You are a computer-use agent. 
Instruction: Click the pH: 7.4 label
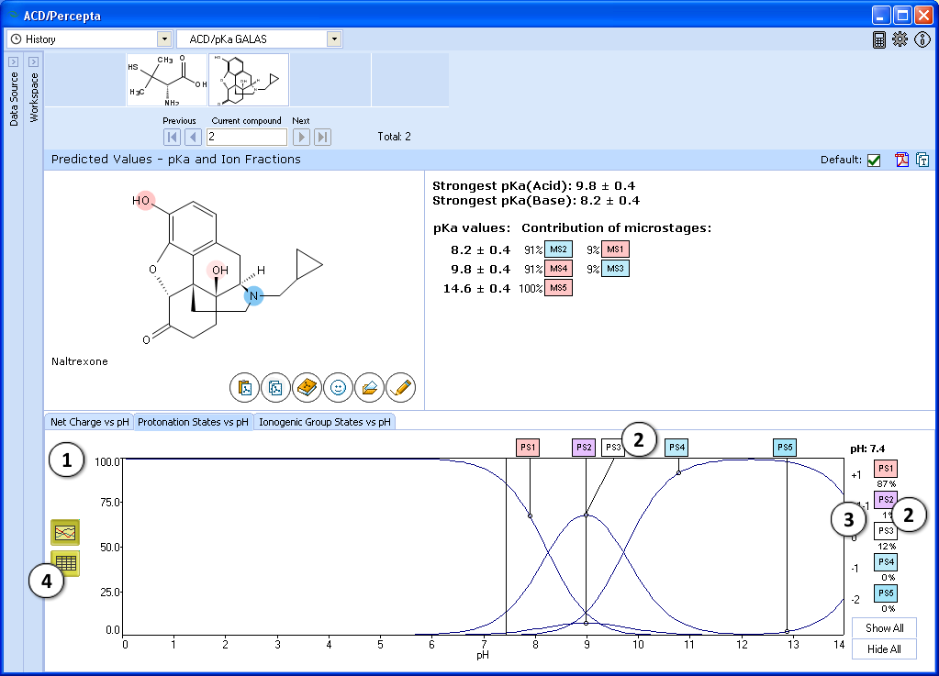click(x=867, y=449)
